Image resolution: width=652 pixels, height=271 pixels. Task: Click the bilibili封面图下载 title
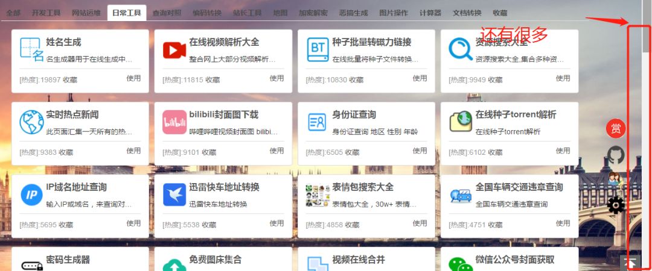[x=224, y=114]
